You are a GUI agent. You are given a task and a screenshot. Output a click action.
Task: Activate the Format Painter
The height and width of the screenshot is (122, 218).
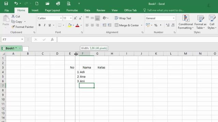coord(22,27)
